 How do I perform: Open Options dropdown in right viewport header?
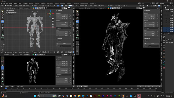click(159, 8)
